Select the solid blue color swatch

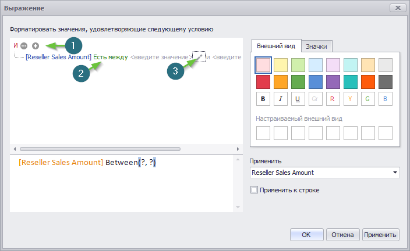[x=316, y=82]
